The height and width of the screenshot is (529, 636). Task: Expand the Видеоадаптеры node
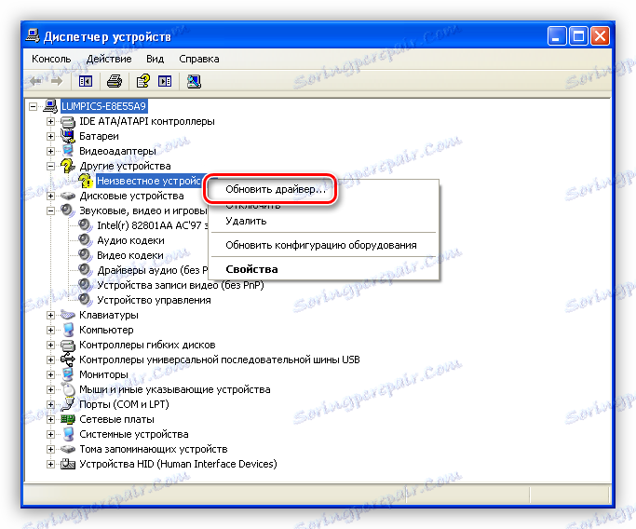[50, 151]
